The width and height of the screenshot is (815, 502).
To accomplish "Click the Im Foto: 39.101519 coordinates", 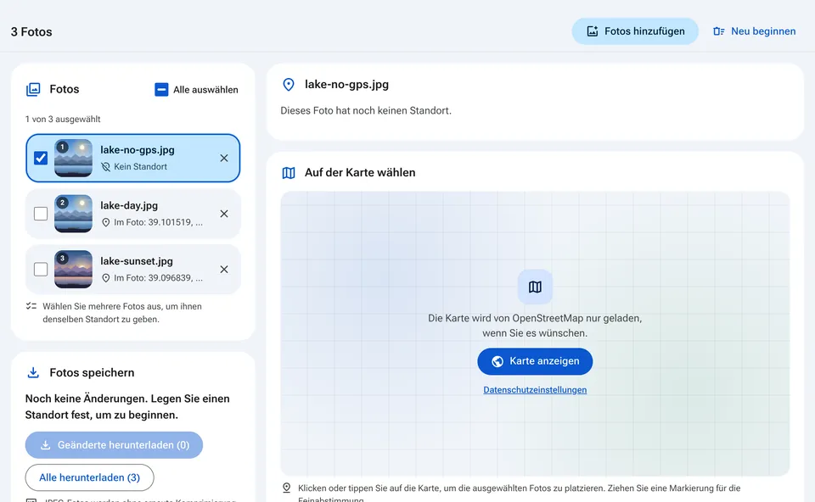I will (x=158, y=222).
